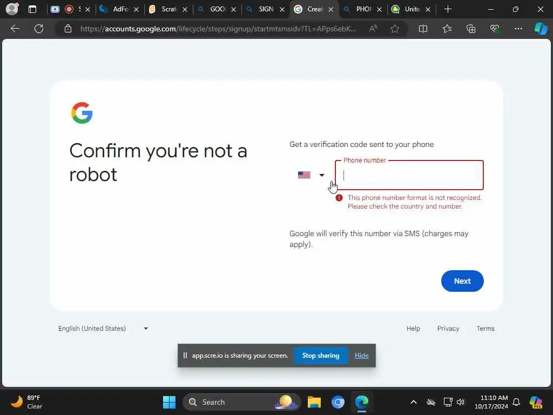Open the Copilot icon in the toolbar

point(541,29)
